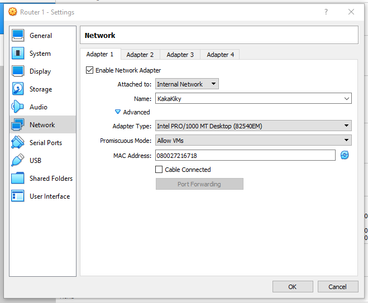The height and width of the screenshot is (303, 368).
Task: Open the Shared Folders folder icon
Action: click(x=18, y=178)
